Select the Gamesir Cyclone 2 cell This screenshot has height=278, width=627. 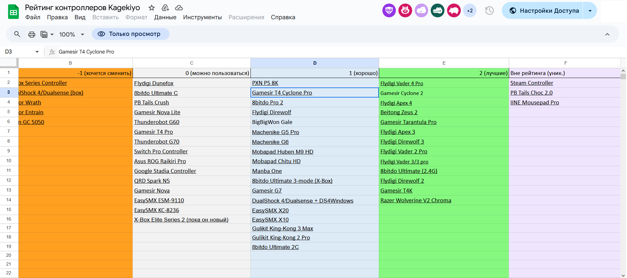pyautogui.click(x=444, y=93)
